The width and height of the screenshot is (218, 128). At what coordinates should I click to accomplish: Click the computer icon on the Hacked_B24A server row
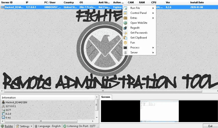click(3, 7)
